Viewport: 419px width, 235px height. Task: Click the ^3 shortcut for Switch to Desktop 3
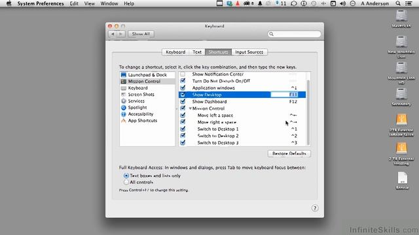coord(294,142)
